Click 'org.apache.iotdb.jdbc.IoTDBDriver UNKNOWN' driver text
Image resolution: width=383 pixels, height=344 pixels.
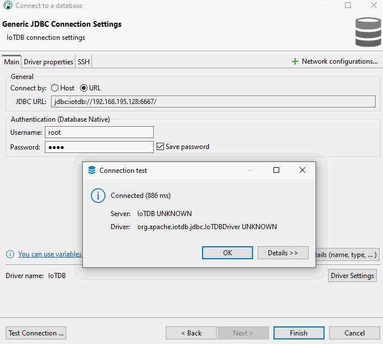tap(207, 227)
